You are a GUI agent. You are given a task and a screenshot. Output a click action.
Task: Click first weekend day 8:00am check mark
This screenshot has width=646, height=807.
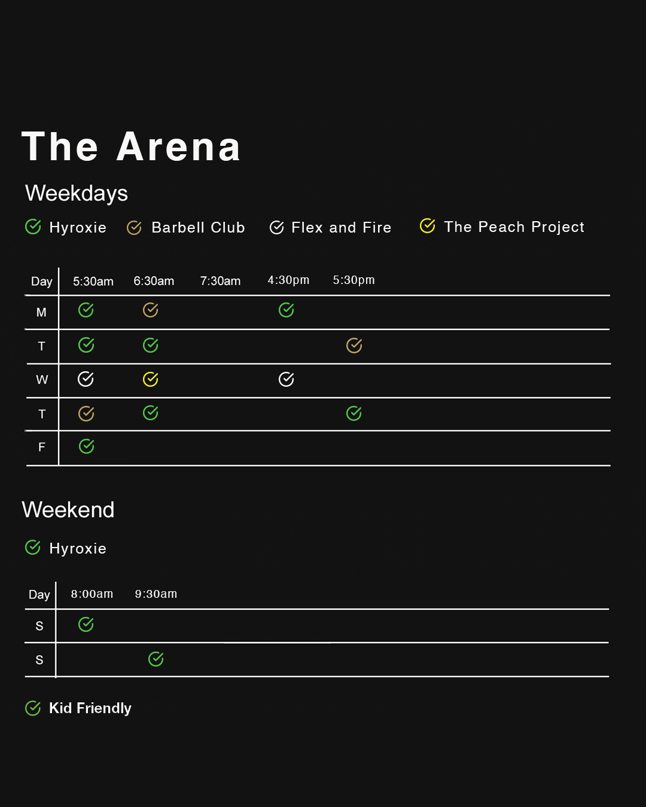point(86,625)
